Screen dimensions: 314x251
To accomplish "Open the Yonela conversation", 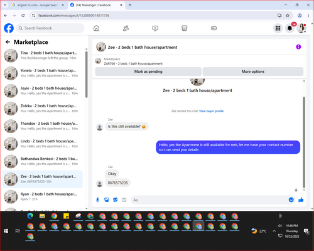I will [x=43, y=73].
